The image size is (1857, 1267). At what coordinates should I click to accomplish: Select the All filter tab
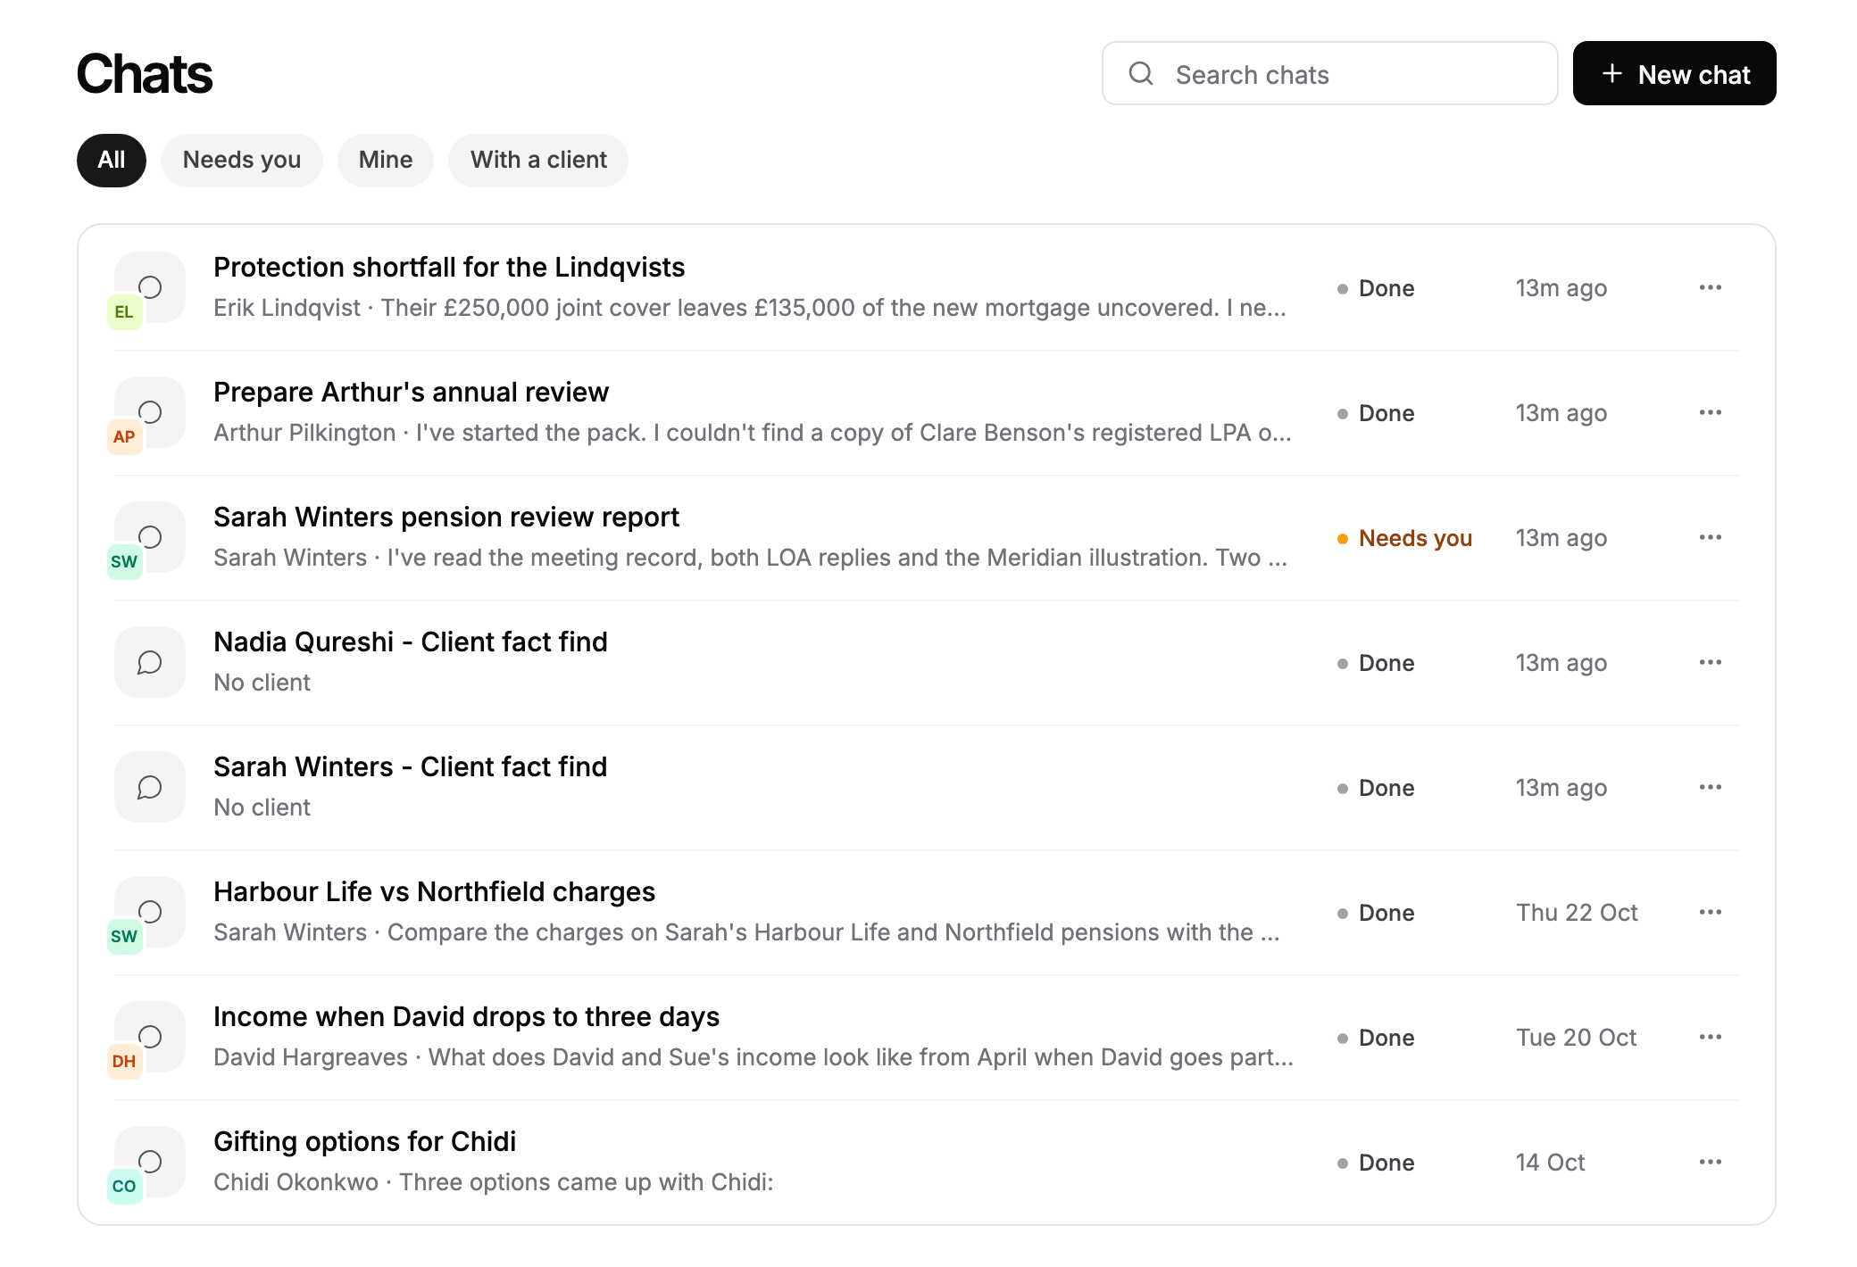coord(112,161)
